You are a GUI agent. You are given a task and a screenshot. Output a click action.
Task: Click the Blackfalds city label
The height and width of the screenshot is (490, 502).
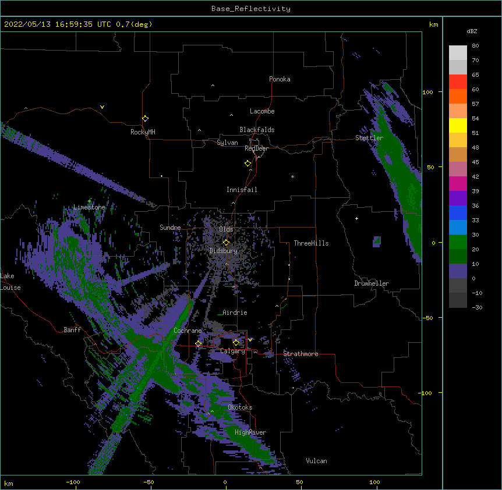(x=257, y=130)
